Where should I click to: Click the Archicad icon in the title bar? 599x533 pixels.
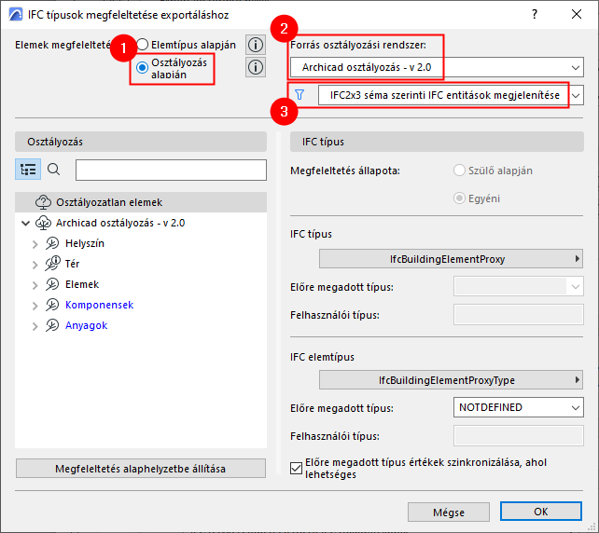tap(16, 15)
